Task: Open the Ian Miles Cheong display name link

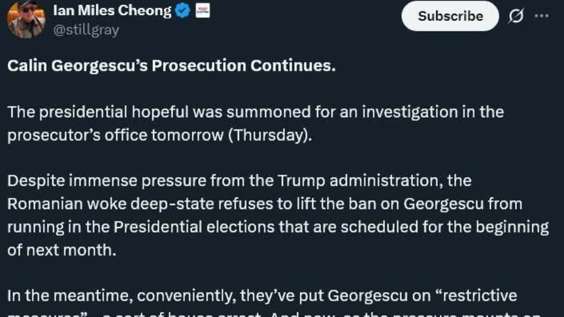Action: click(112, 10)
